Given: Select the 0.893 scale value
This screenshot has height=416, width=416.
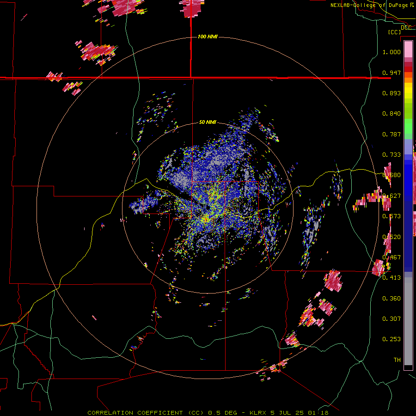Looking at the screenshot, I should pyautogui.click(x=392, y=93).
